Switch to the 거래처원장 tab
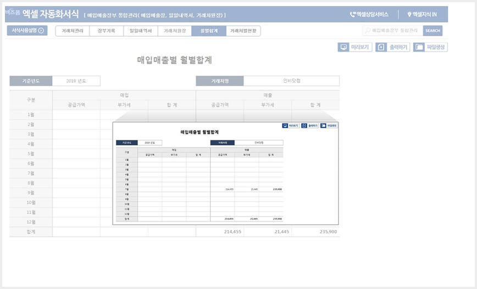This screenshot has width=477, height=289. point(175,31)
